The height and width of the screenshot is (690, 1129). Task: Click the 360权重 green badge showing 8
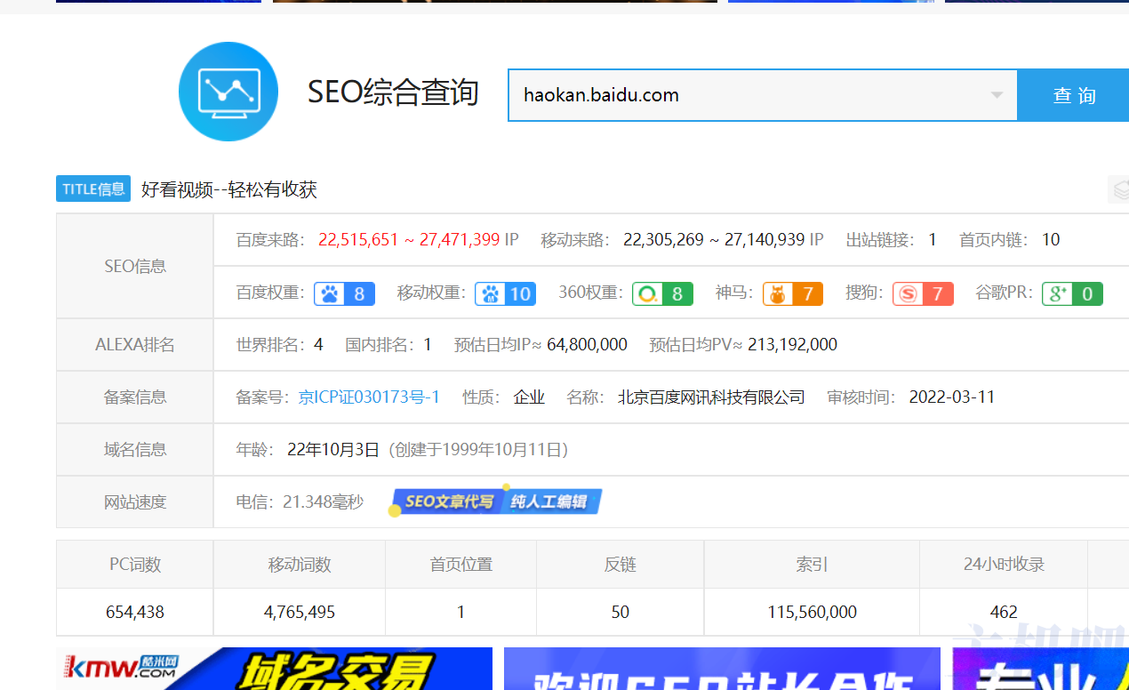click(x=662, y=293)
